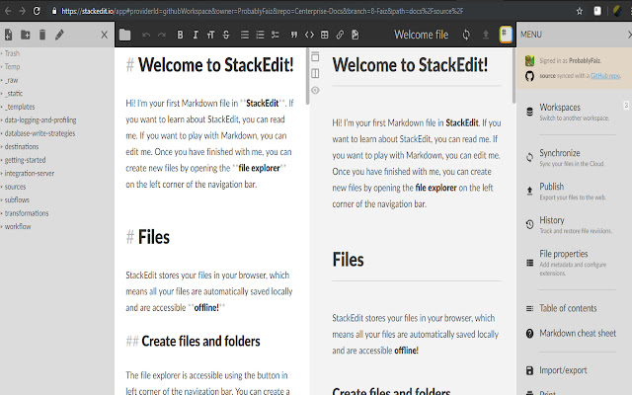
Task: Toggle reader mode with the eye icon
Action: [x=315, y=90]
